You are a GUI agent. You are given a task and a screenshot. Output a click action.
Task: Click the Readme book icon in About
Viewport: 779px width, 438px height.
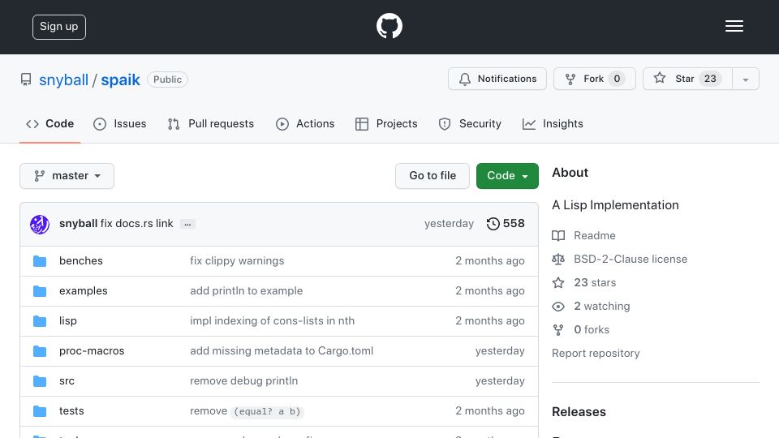pos(558,236)
